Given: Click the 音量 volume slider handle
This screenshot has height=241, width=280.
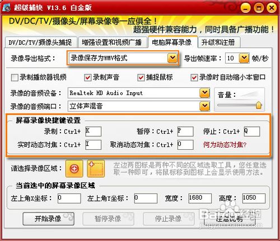Looking at the screenshot, I should [x=259, y=105].
